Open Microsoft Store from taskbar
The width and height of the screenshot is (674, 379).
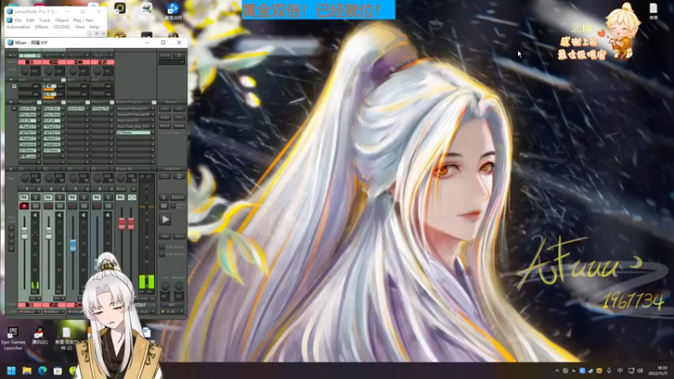click(x=57, y=371)
